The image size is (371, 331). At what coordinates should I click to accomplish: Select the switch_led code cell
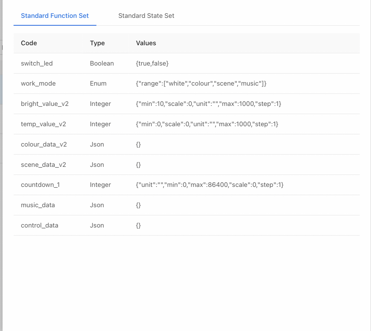pyautogui.click(x=37, y=63)
